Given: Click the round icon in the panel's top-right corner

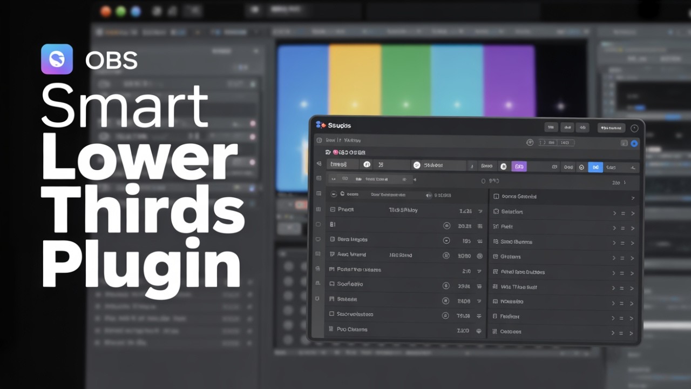Looking at the screenshot, I should tap(634, 128).
